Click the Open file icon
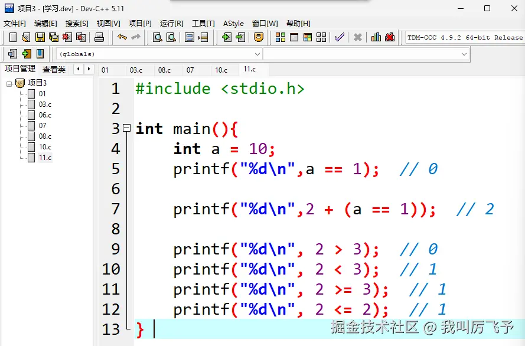This screenshot has width=525, height=346. 26,37
